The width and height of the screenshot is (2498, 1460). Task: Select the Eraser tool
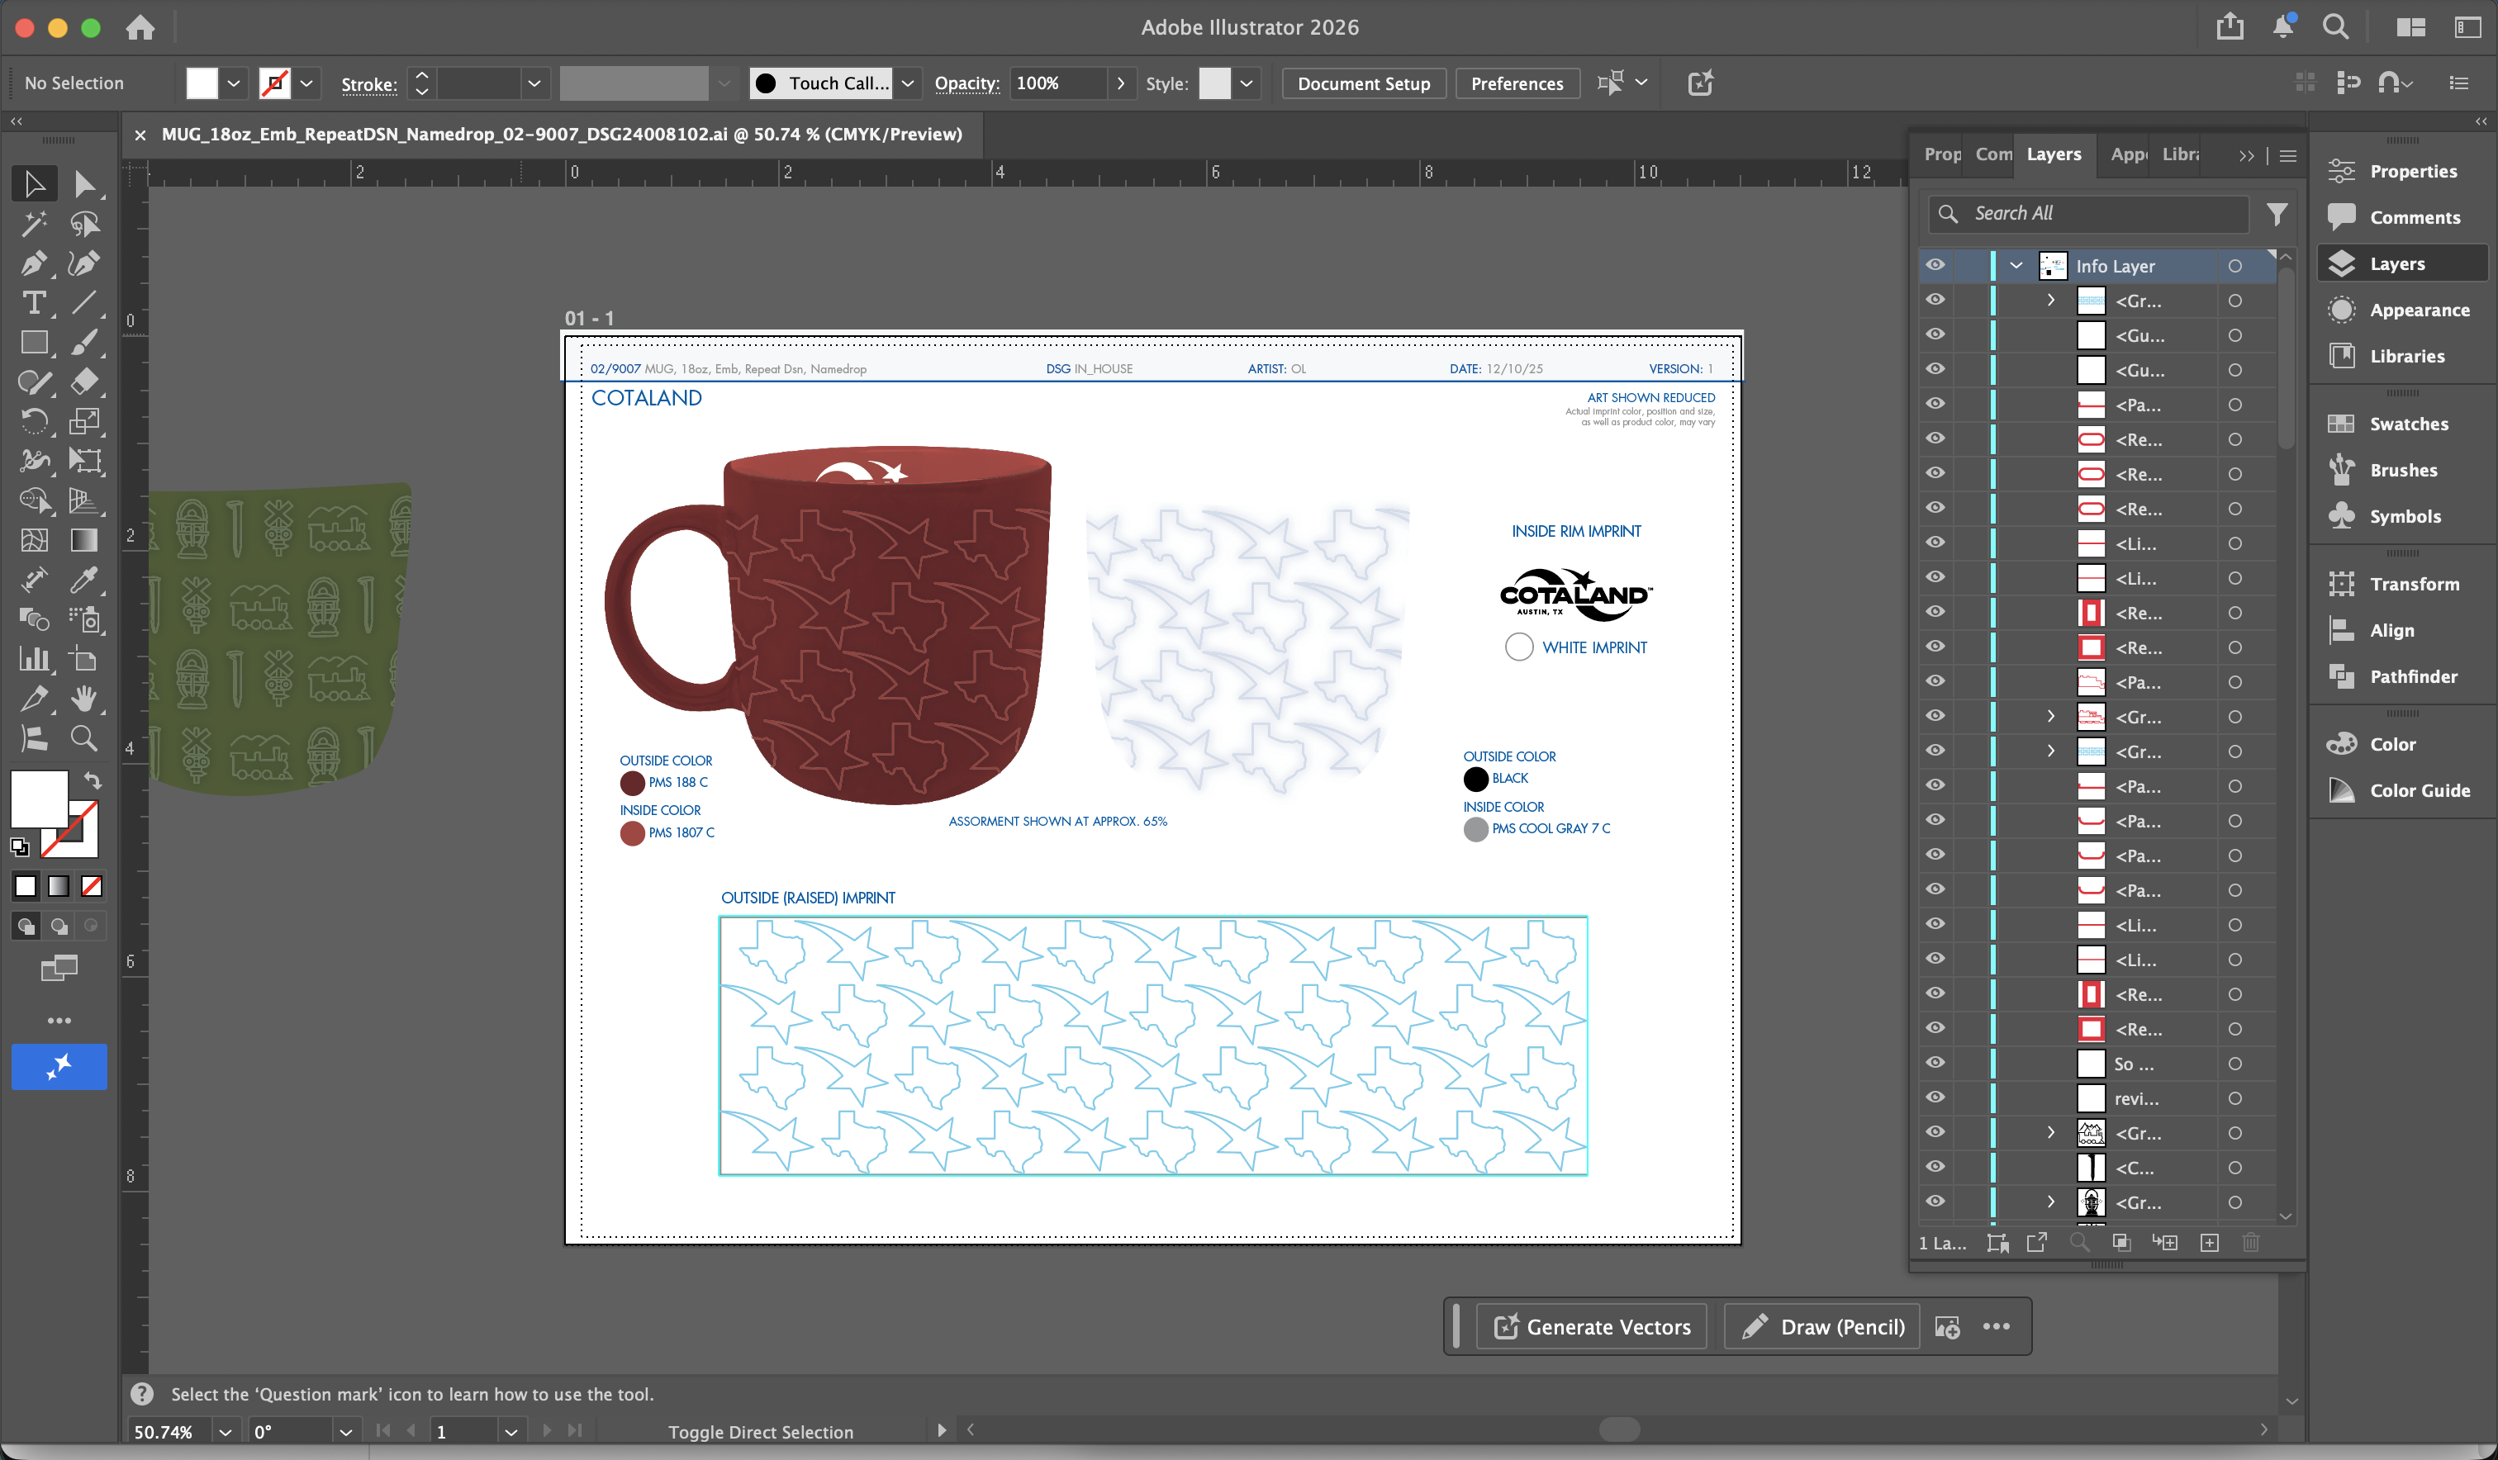click(x=84, y=382)
